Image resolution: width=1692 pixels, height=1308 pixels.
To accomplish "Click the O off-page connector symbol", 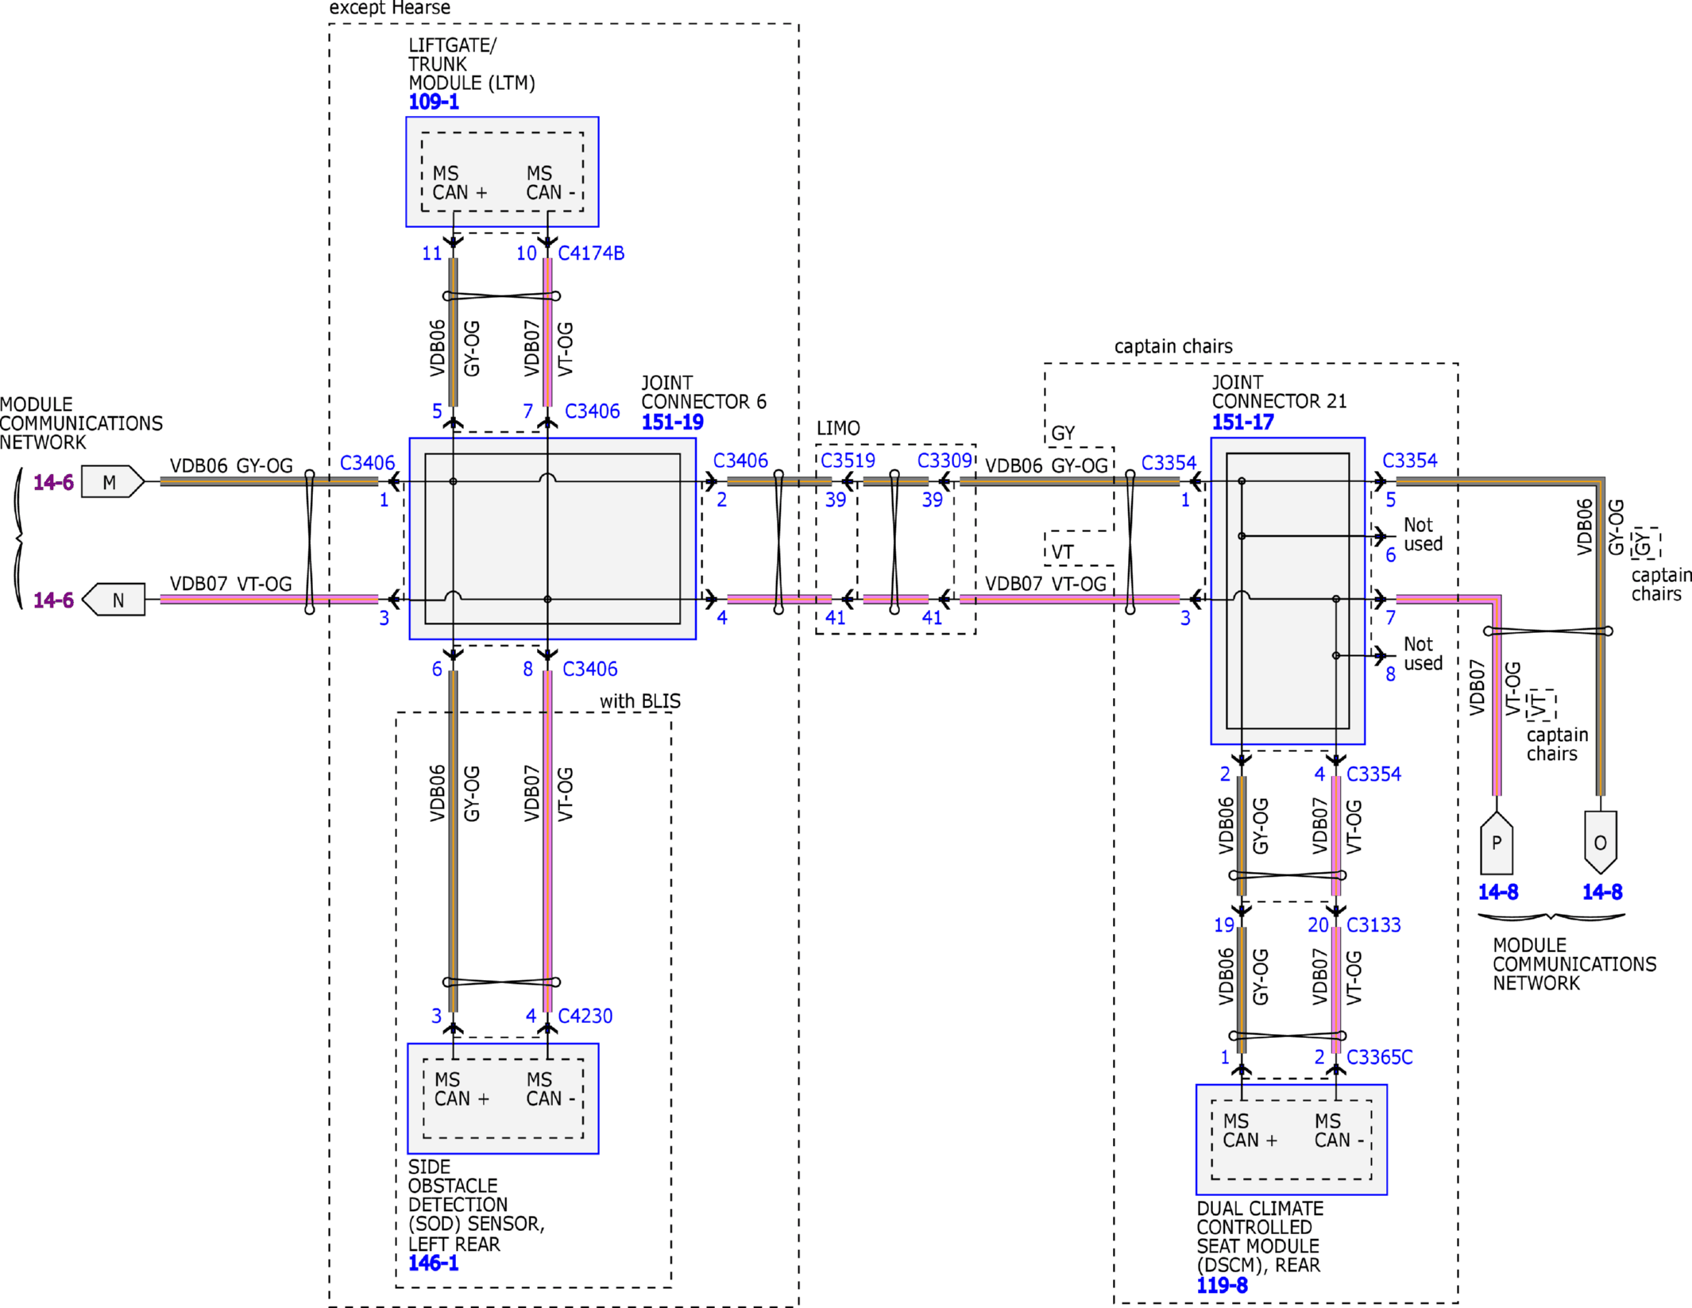I will click(1601, 843).
